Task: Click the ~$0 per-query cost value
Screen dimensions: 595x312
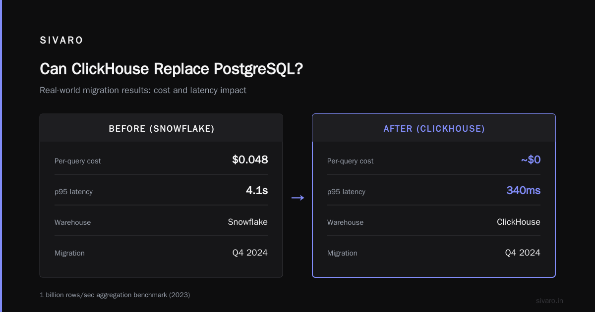Action: click(531, 160)
